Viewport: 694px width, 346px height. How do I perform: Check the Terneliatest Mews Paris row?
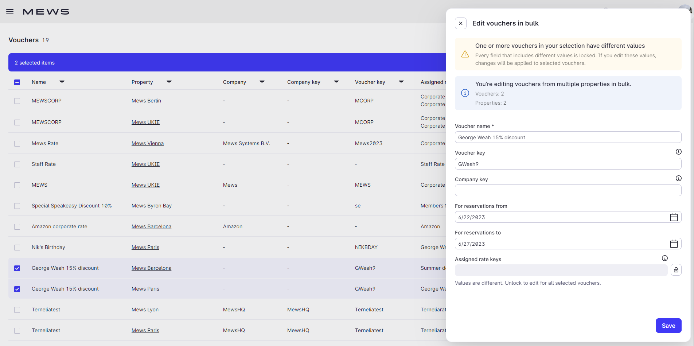17,331
